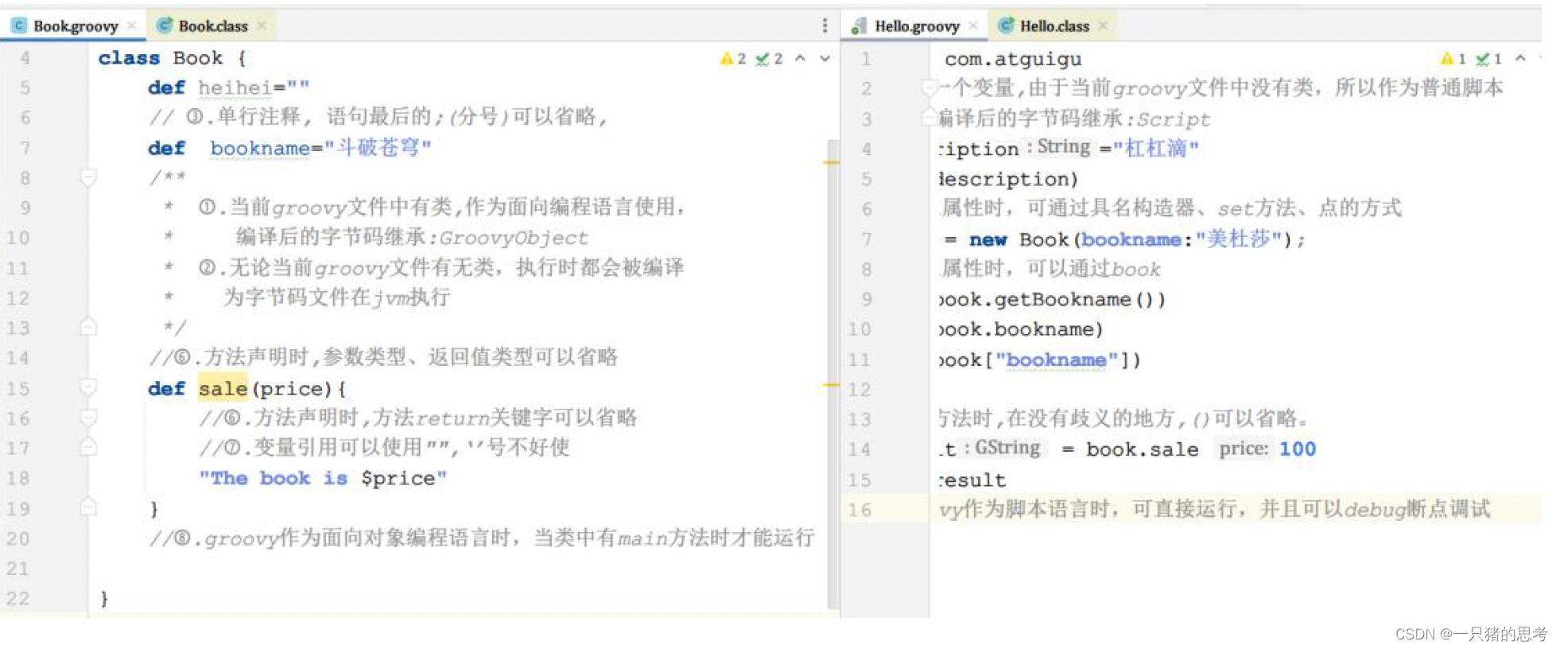Toggle the comment fold marker at line 16

coord(88,418)
